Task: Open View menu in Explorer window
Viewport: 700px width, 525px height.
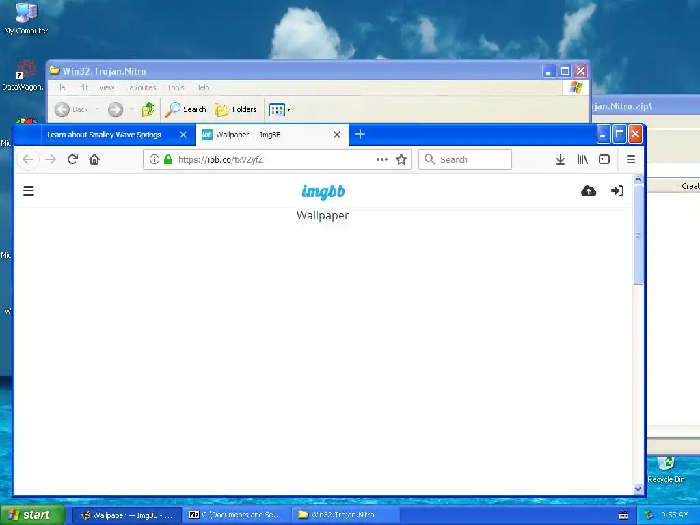Action: (x=107, y=87)
